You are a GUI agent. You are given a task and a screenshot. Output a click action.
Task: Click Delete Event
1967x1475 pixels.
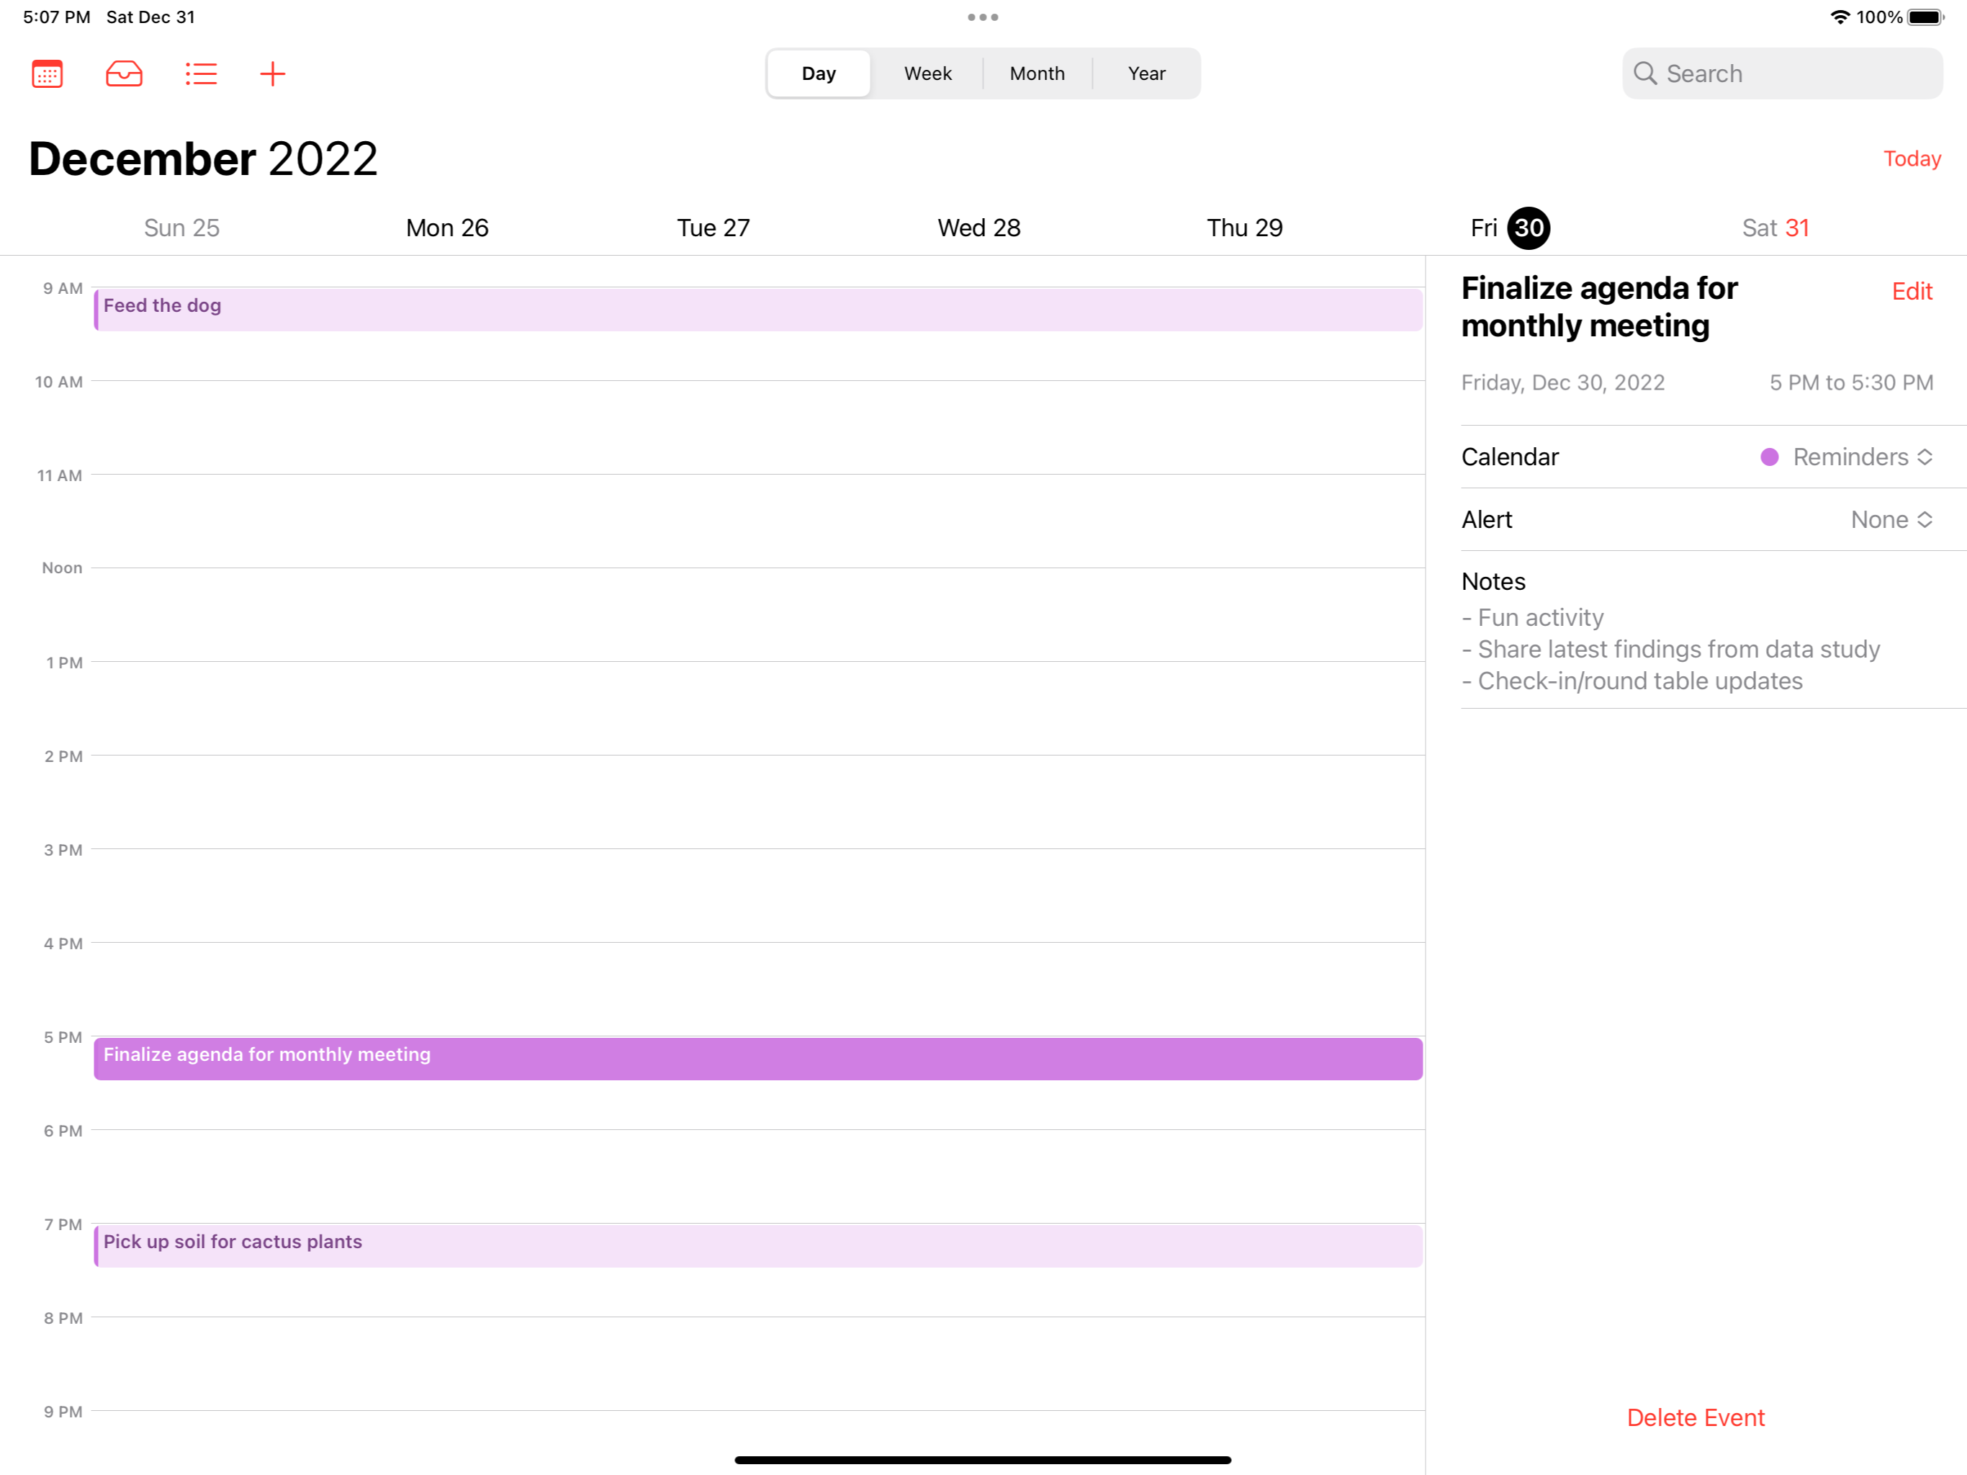pyautogui.click(x=1695, y=1417)
